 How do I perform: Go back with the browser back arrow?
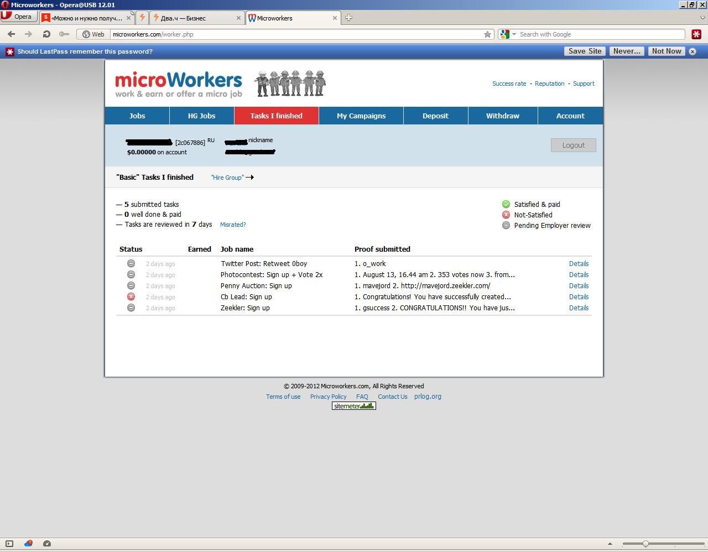[x=11, y=34]
